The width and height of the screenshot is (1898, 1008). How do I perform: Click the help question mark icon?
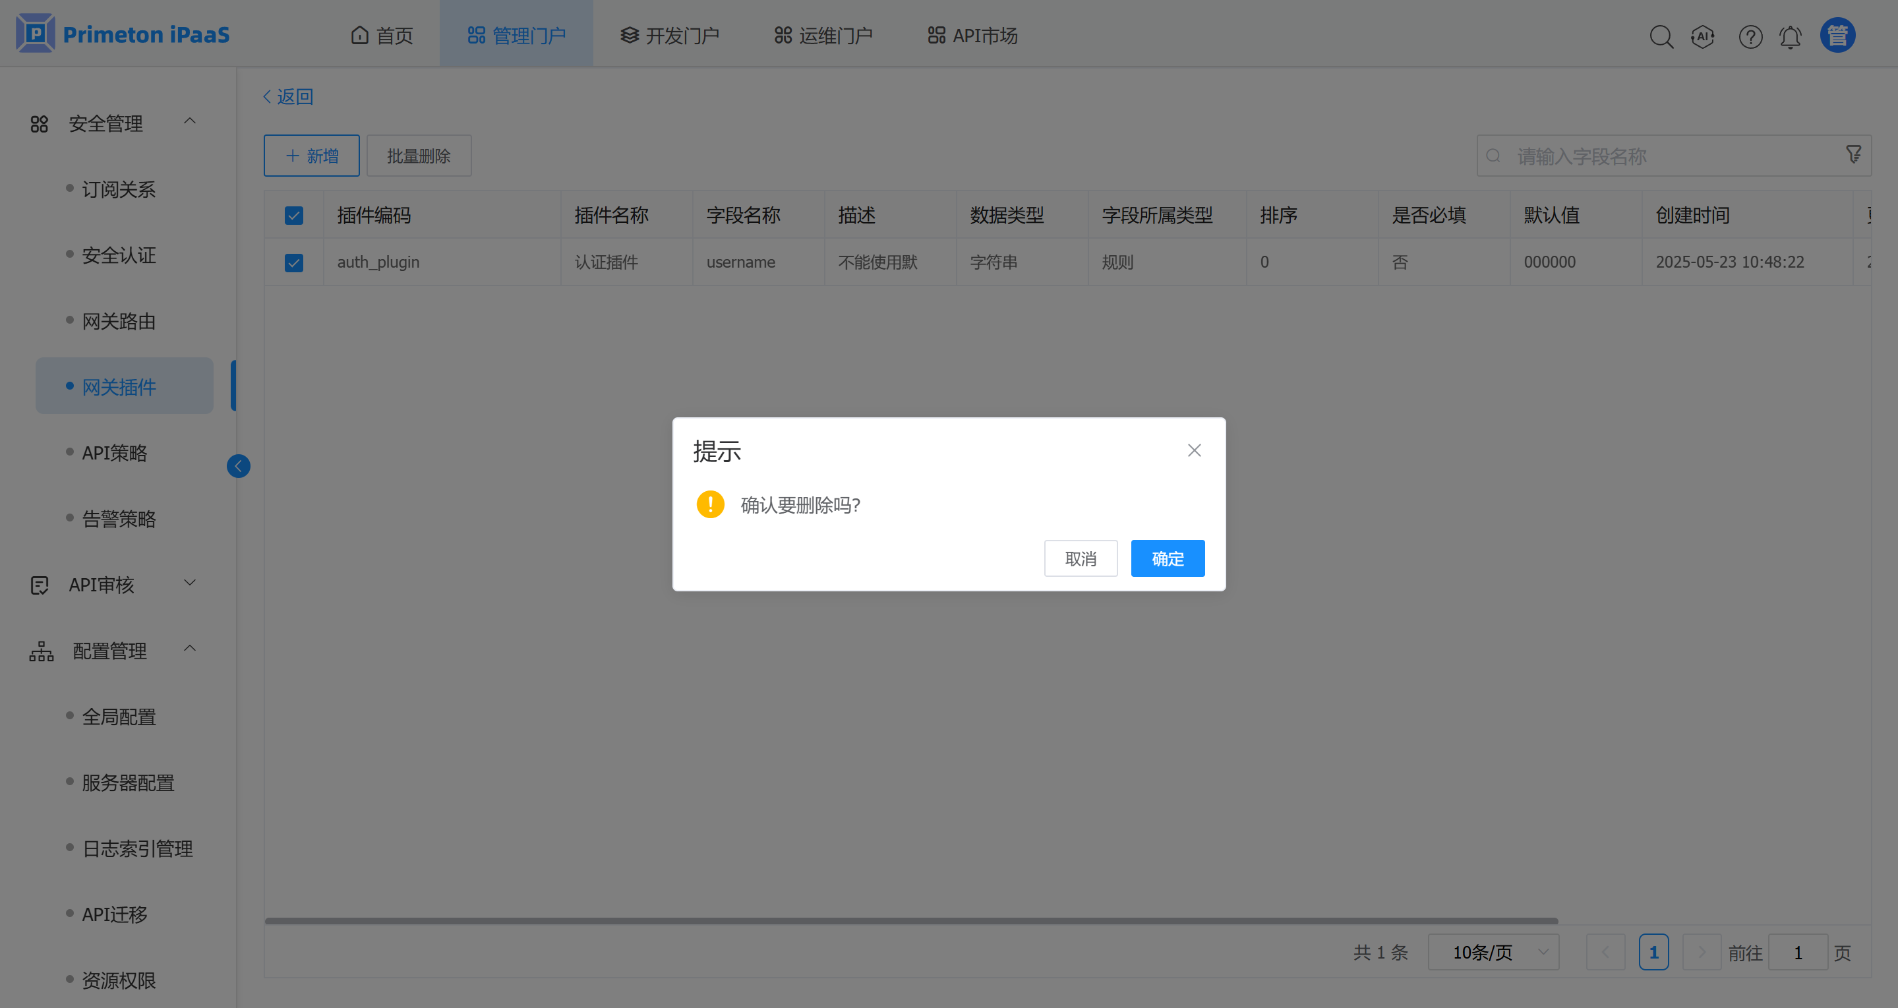(x=1750, y=36)
